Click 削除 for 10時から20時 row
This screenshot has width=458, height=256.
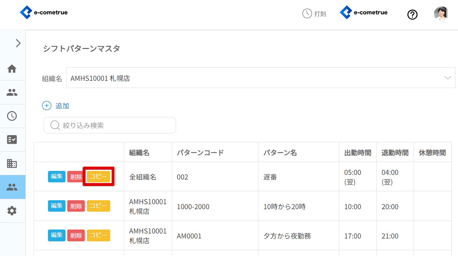(76, 206)
